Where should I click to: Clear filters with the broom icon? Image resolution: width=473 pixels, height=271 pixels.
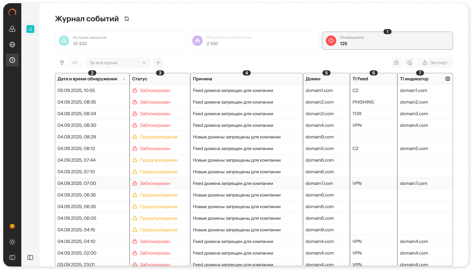click(409, 63)
